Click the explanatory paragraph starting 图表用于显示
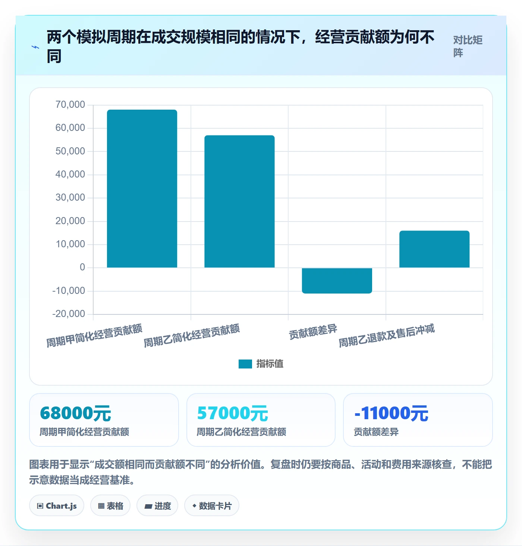Screen dimensions: 522x546 [261, 472]
